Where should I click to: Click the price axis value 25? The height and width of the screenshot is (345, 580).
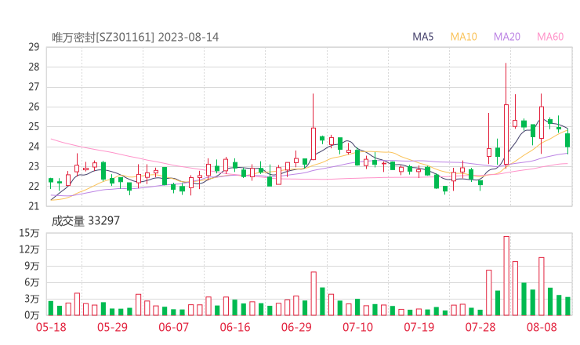(34, 127)
